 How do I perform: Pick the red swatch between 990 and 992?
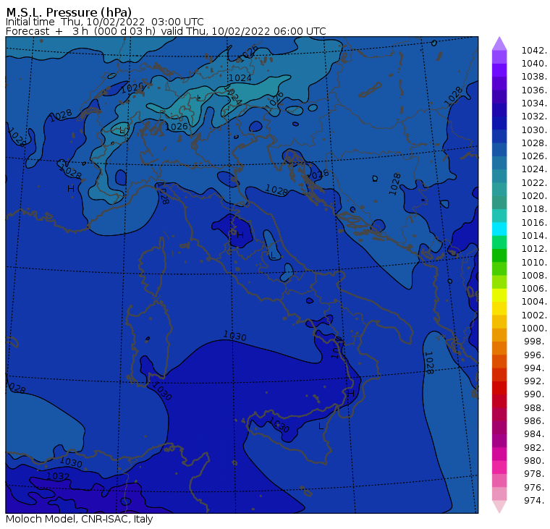click(499, 388)
